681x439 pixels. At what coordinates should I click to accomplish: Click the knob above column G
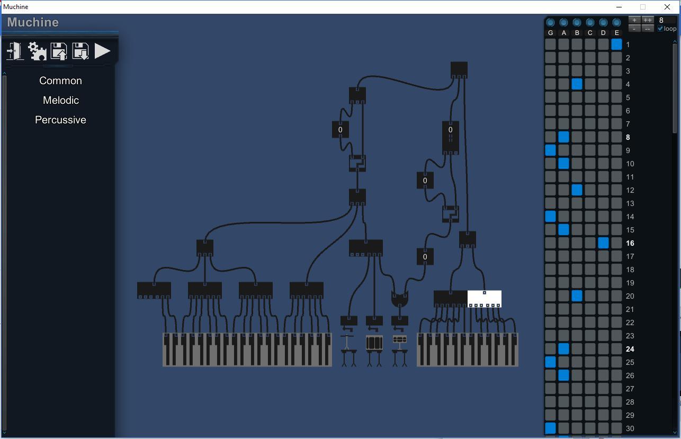(550, 23)
